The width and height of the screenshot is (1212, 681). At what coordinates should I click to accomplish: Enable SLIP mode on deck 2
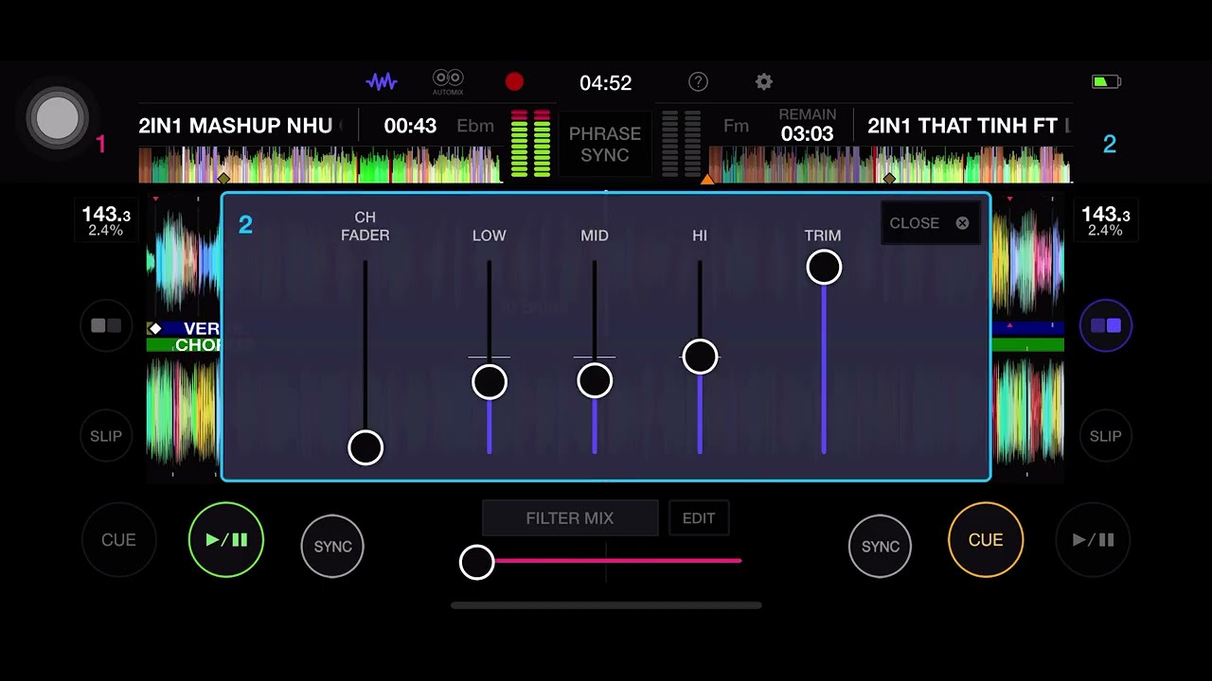[x=1106, y=436]
